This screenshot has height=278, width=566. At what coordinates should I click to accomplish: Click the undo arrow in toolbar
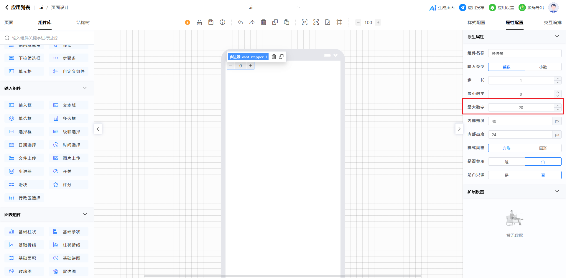(x=241, y=22)
